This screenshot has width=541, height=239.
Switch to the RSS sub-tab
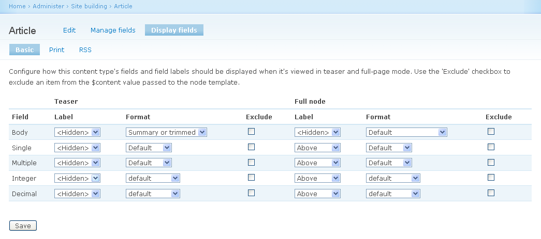[x=85, y=50]
